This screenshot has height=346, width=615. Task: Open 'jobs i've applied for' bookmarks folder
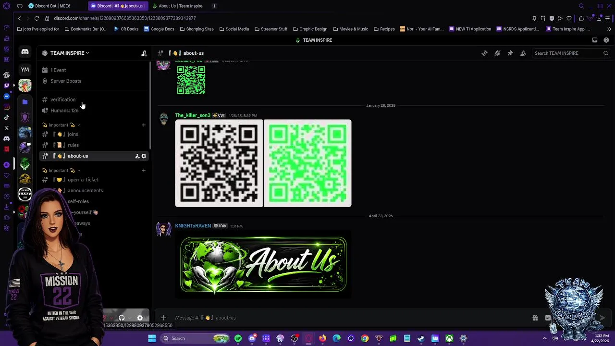(x=38, y=29)
